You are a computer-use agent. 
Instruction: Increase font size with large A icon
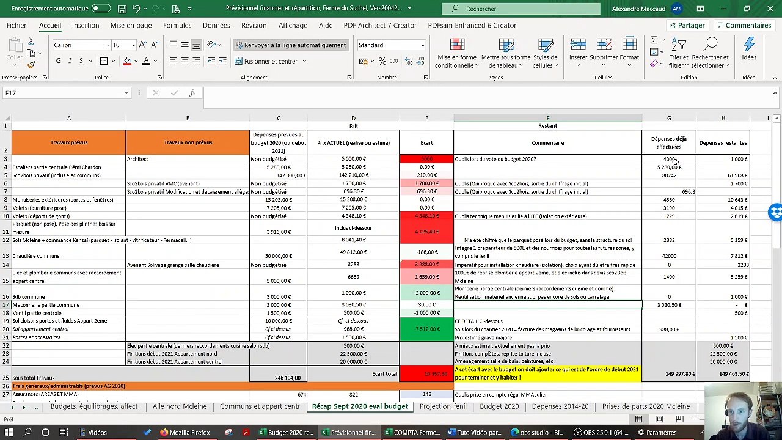pyautogui.click(x=142, y=45)
